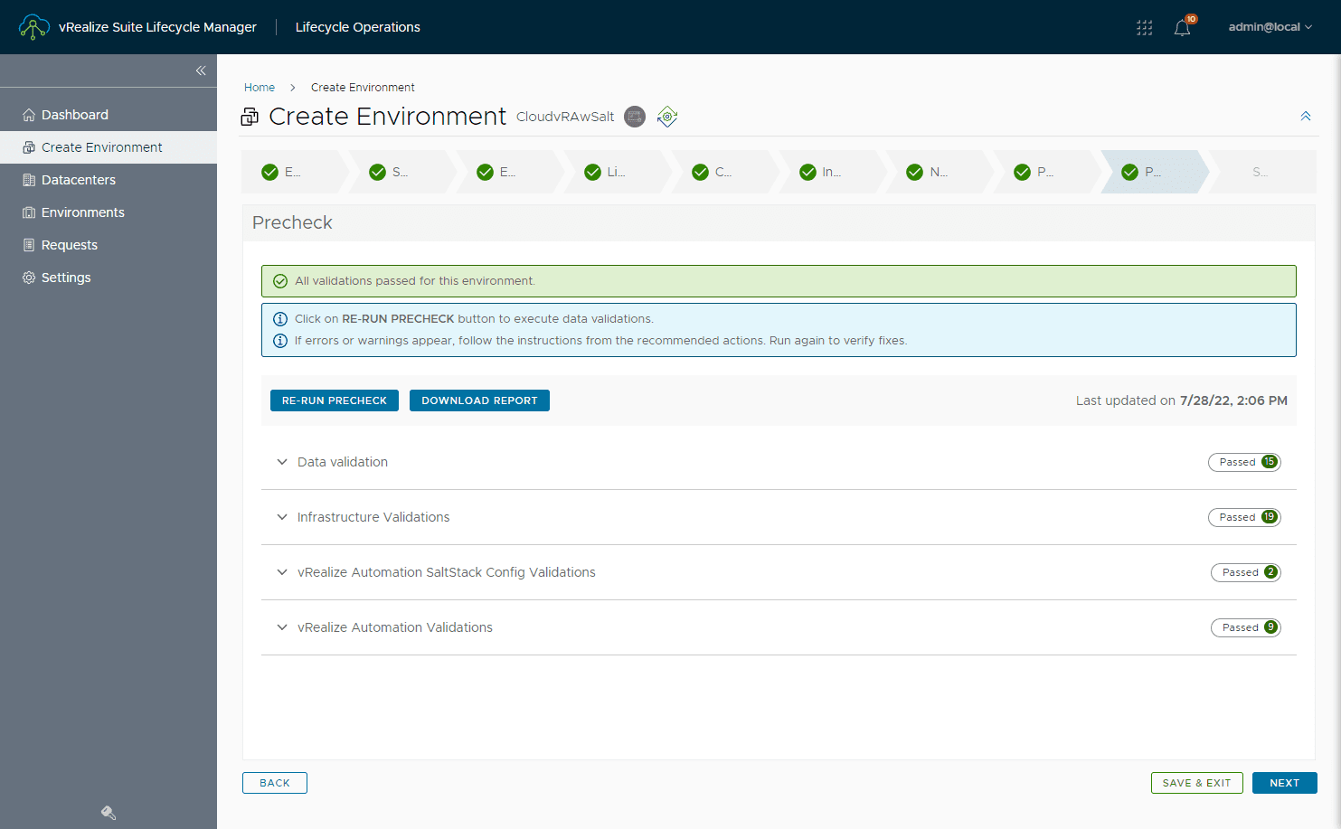Click the Passed 2 badge for SaltStack Config
Image resolution: width=1341 pixels, height=829 pixels.
click(1246, 572)
